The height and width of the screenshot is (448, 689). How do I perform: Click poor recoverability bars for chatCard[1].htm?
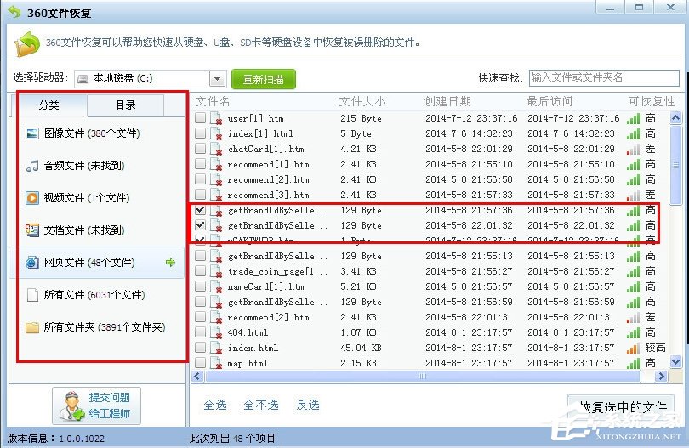[633, 150]
